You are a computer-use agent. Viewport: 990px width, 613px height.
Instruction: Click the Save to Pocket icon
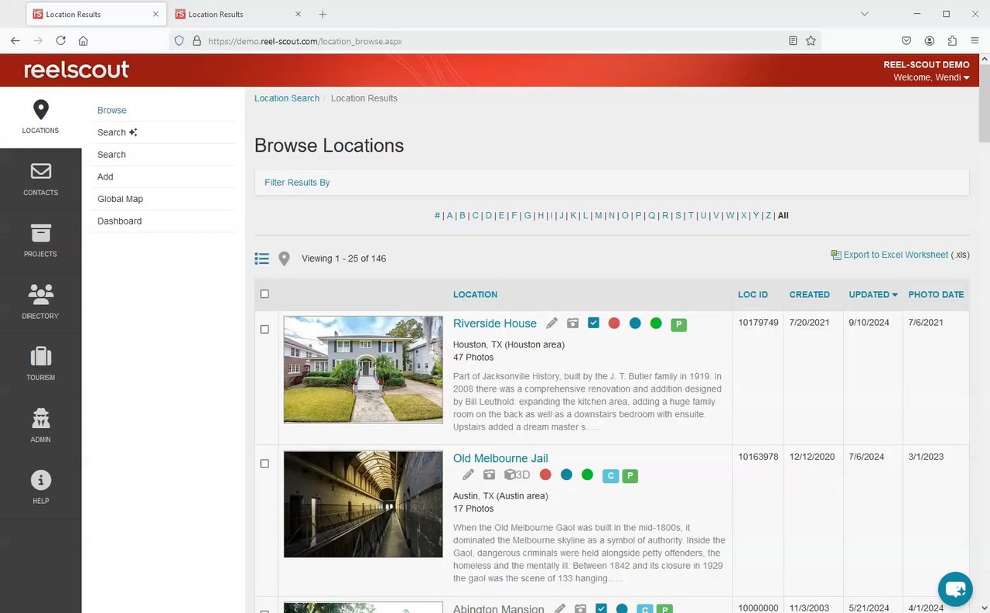point(906,41)
